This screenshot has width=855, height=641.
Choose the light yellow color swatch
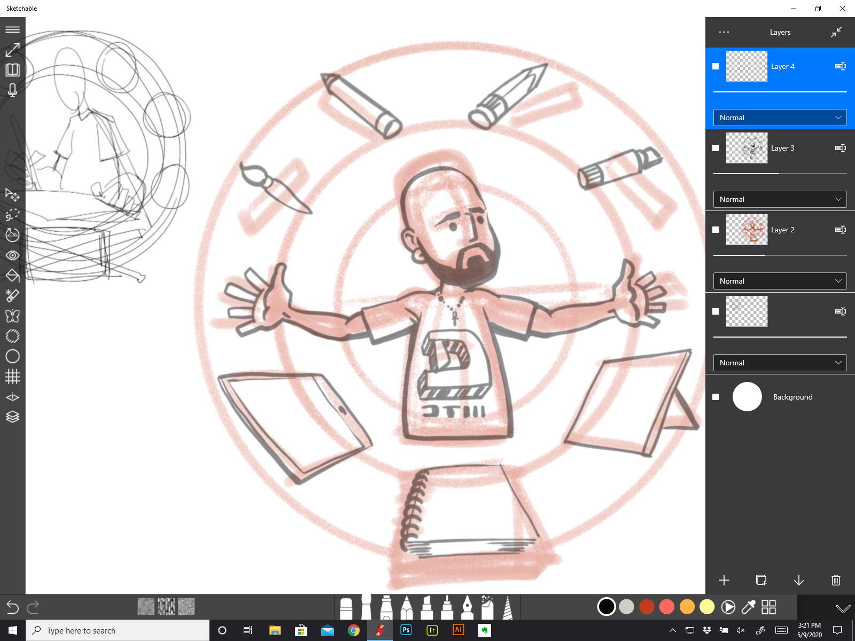[707, 607]
